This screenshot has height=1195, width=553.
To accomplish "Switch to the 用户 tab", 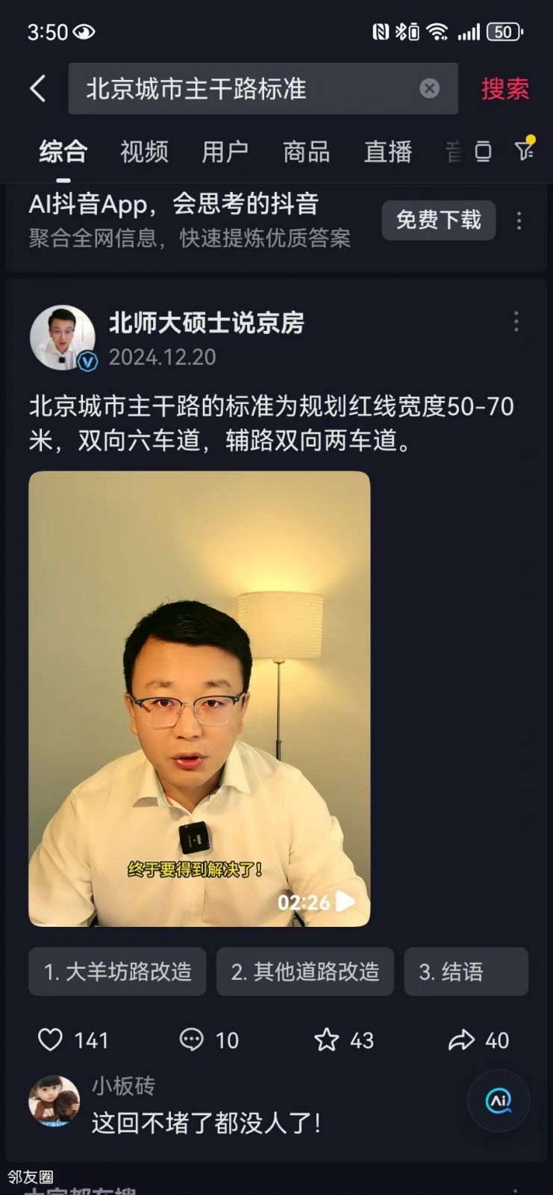I will point(225,152).
